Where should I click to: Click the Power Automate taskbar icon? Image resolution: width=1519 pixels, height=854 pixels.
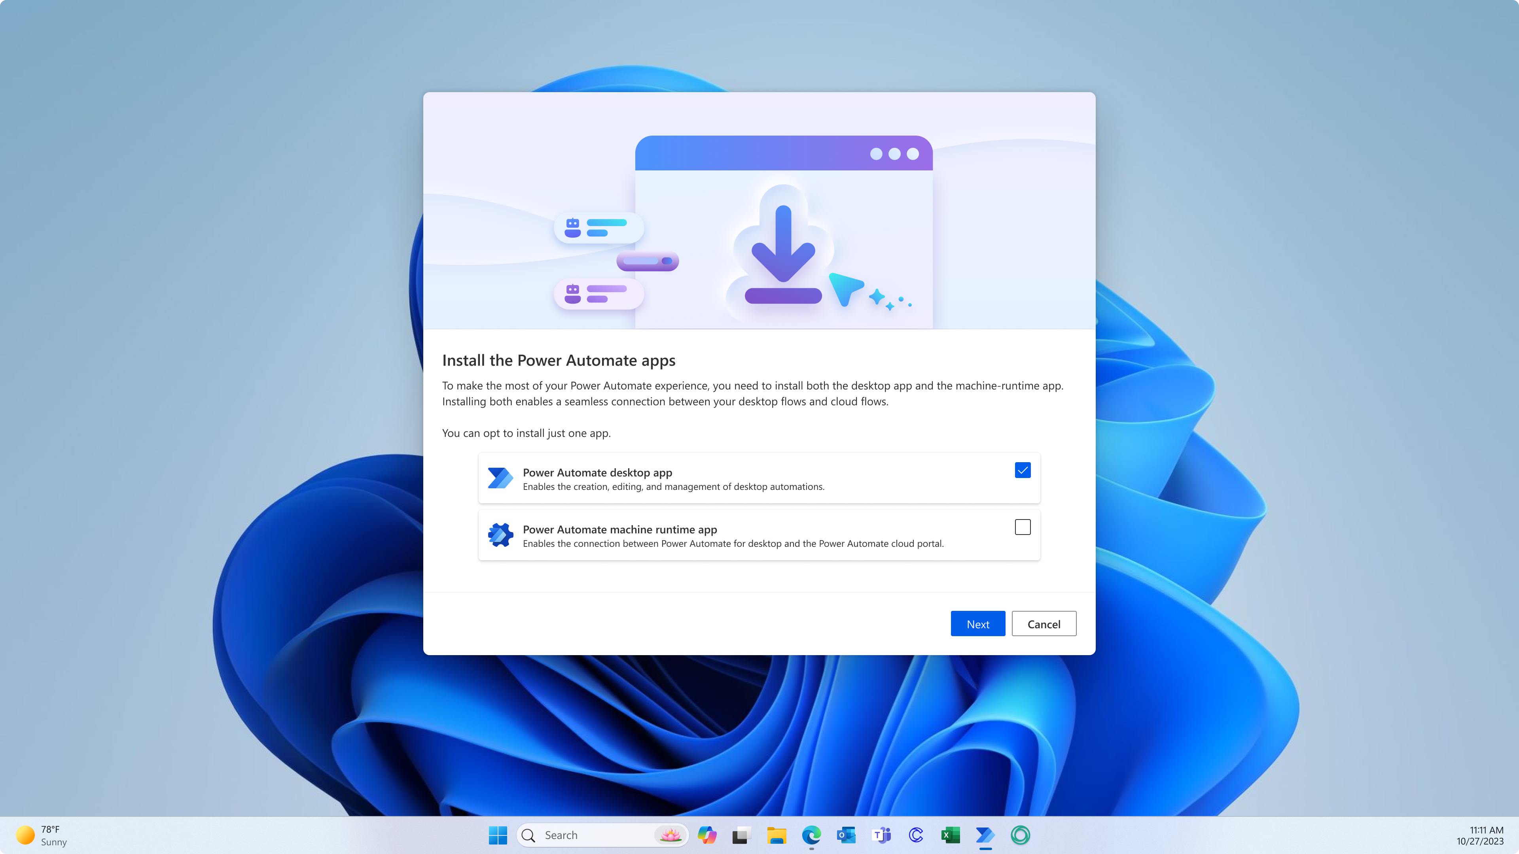point(985,835)
